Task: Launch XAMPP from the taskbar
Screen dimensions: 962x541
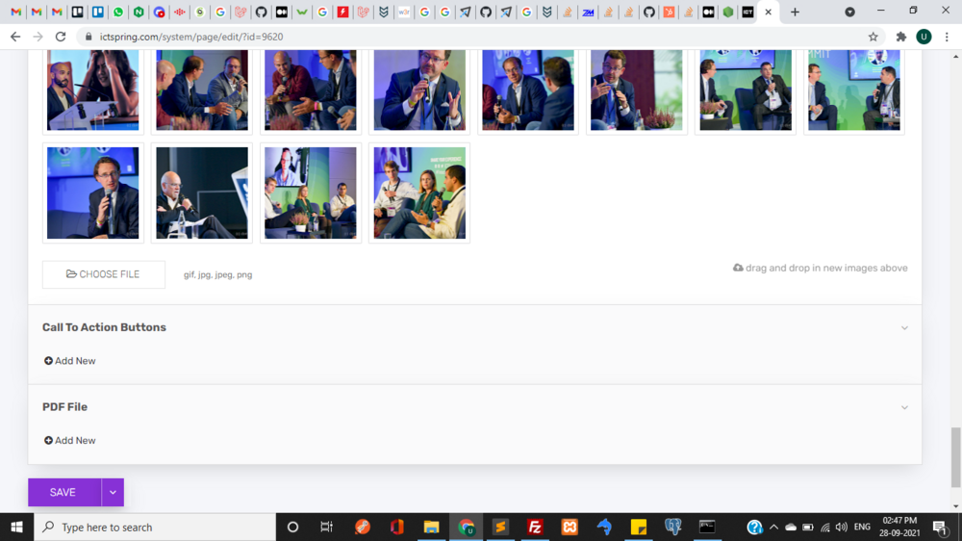Action: pos(570,527)
